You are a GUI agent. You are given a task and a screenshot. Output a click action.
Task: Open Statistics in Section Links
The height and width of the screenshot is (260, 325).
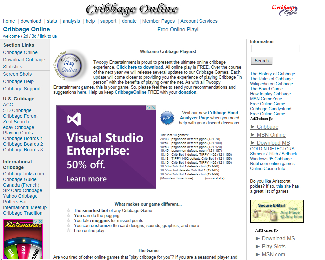(12, 67)
